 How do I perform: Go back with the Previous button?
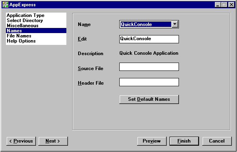[x=21, y=141]
